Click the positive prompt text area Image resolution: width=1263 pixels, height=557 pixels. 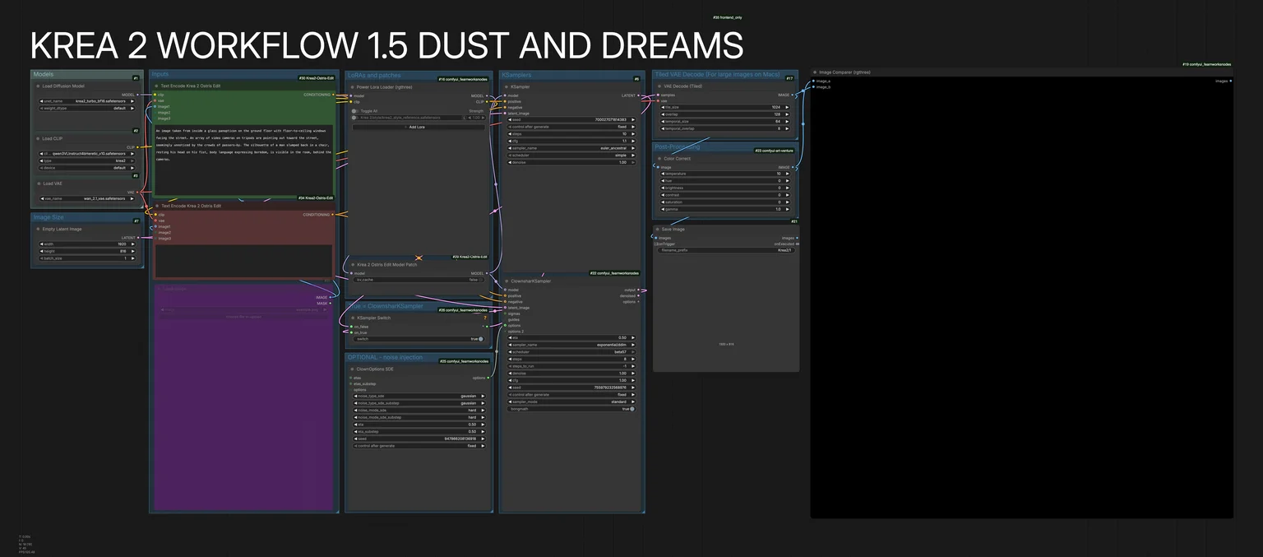coord(243,159)
